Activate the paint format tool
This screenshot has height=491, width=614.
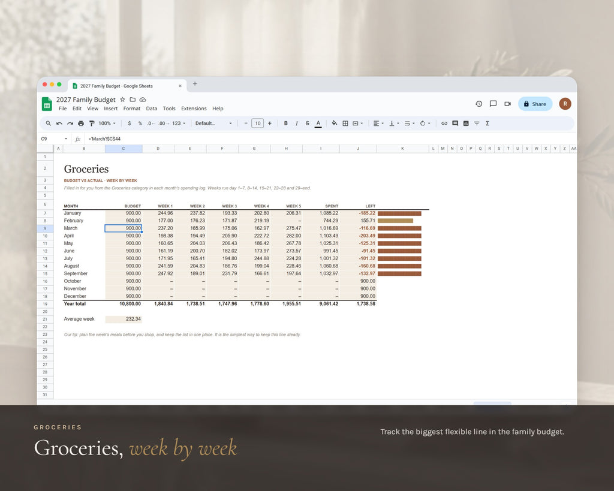click(92, 123)
